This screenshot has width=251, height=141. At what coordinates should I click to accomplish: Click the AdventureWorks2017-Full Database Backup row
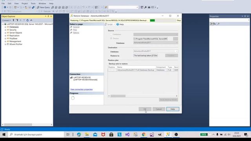(143, 70)
